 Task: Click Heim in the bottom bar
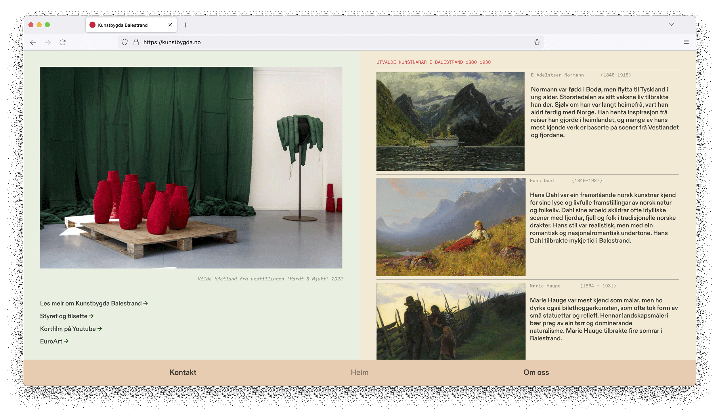click(359, 372)
